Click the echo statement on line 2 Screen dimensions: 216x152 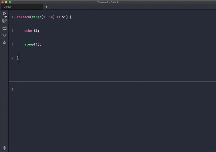click(32, 31)
